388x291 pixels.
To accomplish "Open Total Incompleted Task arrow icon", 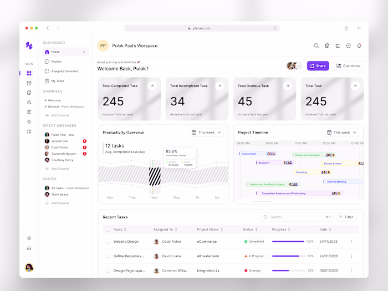I will click(x=219, y=86).
